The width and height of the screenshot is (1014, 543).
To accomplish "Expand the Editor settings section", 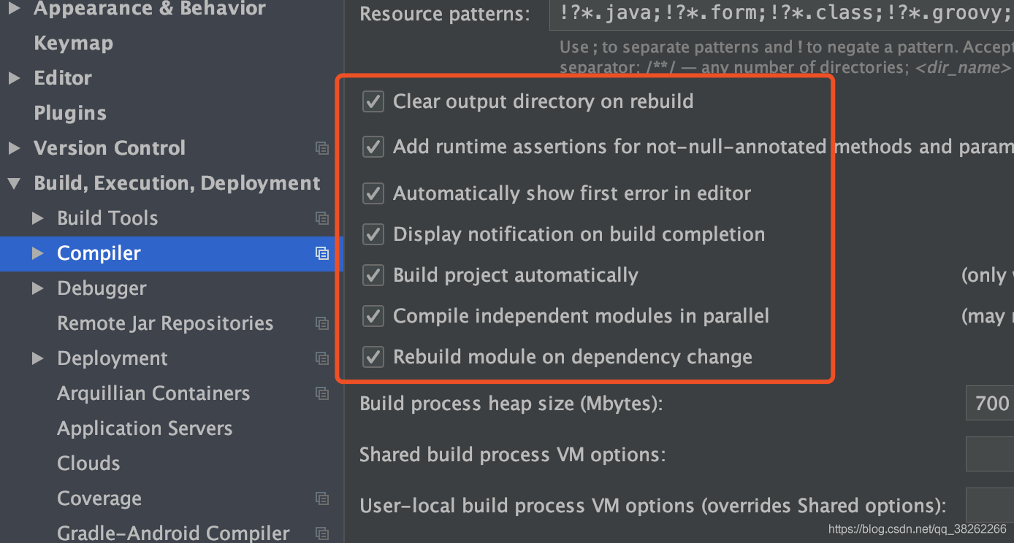I will tap(14, 78).
